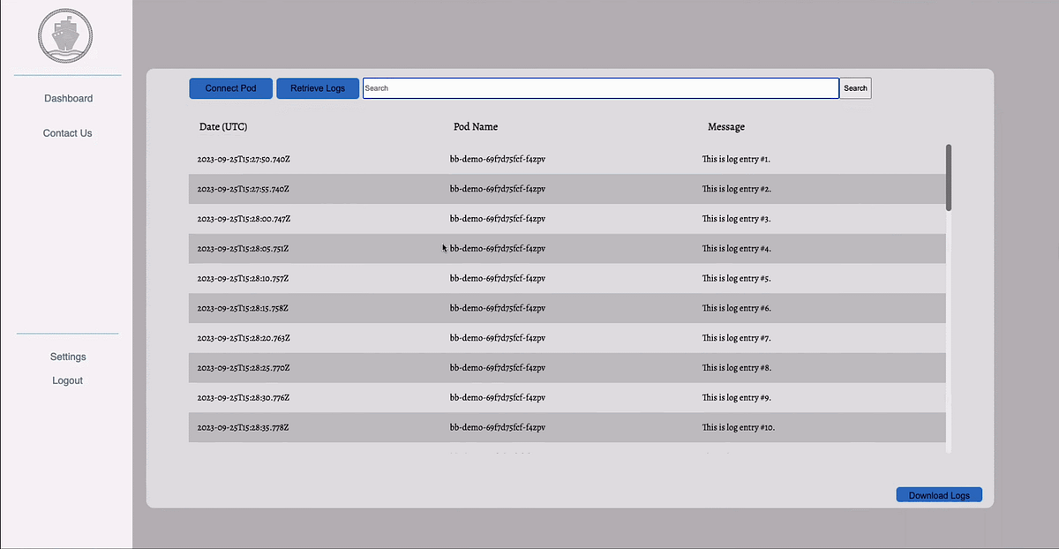Click the vertical scrollbar of the log table
1059x549 pixels.
949,175
